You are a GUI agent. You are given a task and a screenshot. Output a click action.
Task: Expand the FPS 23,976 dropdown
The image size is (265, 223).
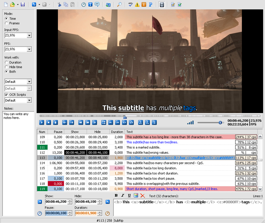click(x=29, y=49)
